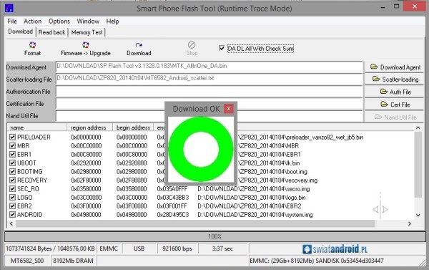Uncheck the BOOTIMG partition checkbox
This screenshot has height=270, width=429.
[12, 172]
